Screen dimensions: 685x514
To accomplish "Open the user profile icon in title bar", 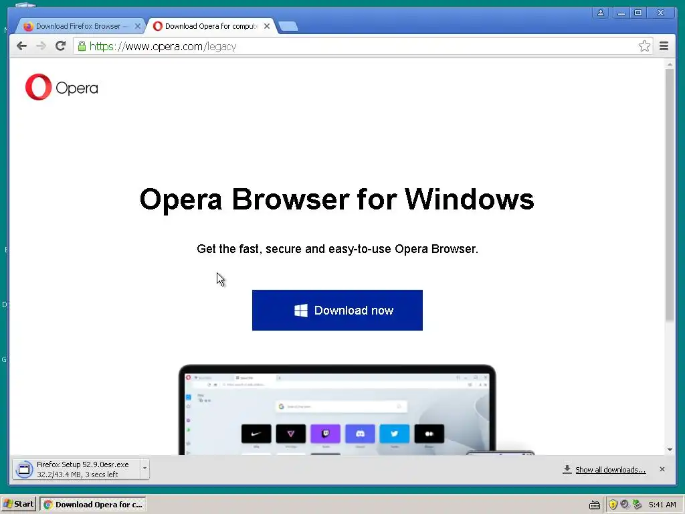I will [x=601, y=13].
